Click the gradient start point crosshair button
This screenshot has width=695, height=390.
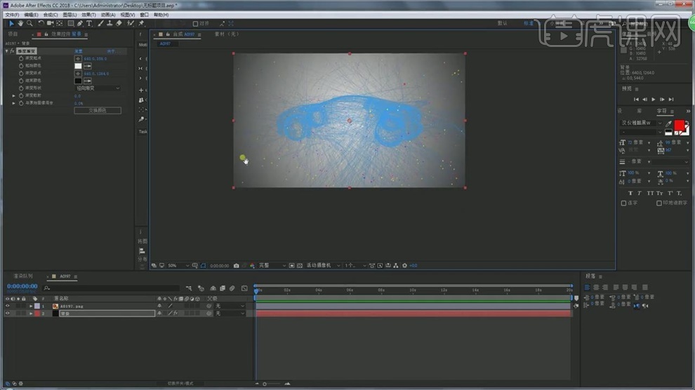[x=78, y=58]
